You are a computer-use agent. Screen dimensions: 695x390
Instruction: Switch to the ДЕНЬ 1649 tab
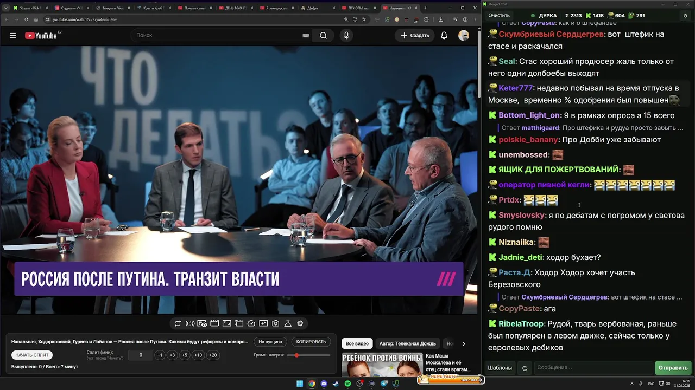pyautogui.click(x=236, y=8)
